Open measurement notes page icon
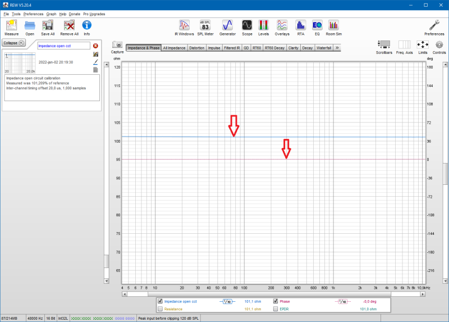449x322 pixels. coord(95,70)
